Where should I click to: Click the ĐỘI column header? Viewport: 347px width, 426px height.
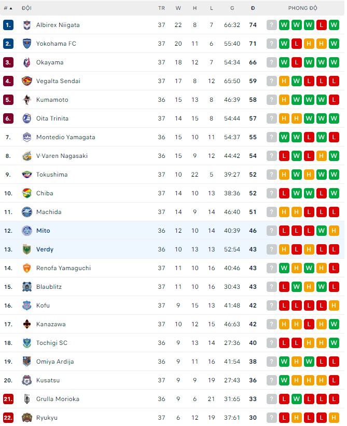[x=26, y=8]
